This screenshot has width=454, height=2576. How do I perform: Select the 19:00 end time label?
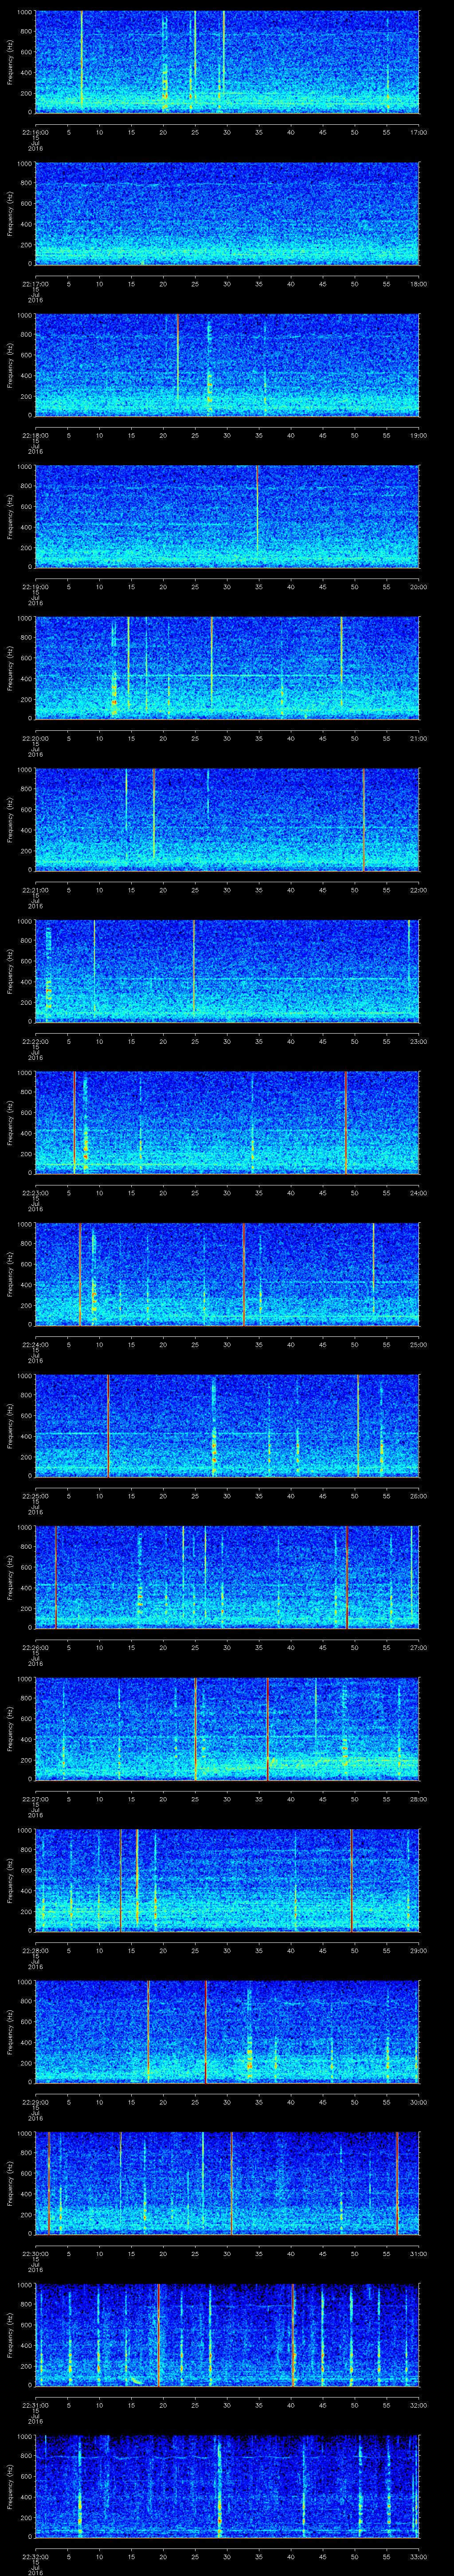(x=418, y=435)
